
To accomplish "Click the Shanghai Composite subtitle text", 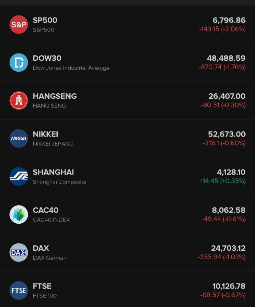I will (x=59, y=182).
